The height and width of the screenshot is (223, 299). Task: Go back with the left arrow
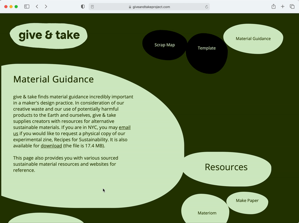[37, 6]
